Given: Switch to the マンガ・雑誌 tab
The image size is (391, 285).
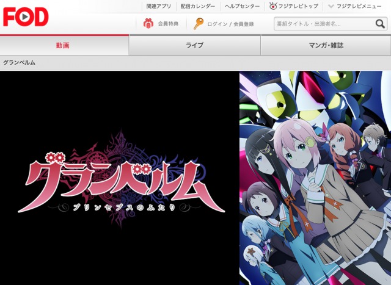Looking at the screenshot, I should (326, 45).
